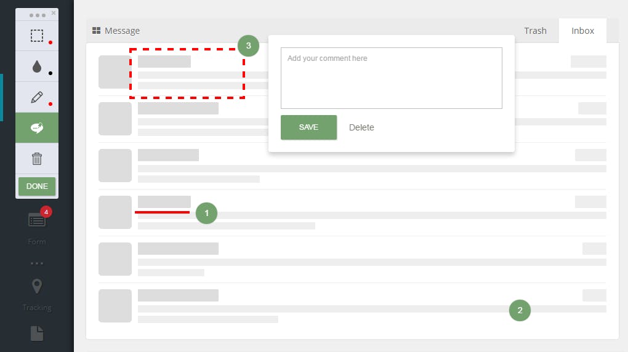The height and width of the screenshot is (352, 628).
Task: Click the active comment bubble tool
Action: click(x=37, y=128)
